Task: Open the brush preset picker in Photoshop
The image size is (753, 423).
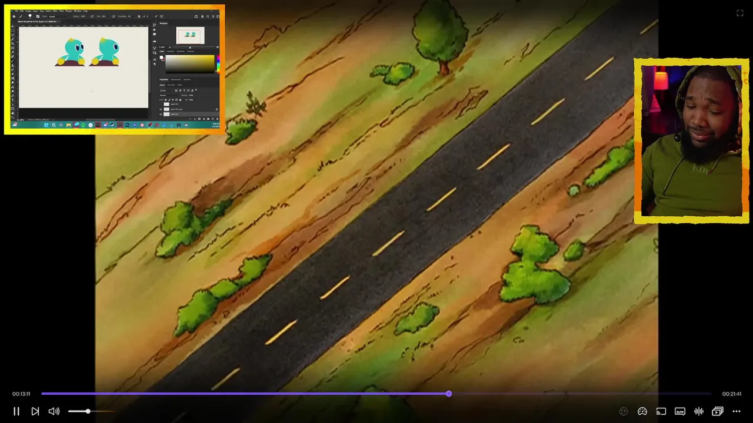Action: [31, 16]
